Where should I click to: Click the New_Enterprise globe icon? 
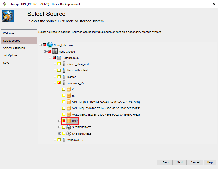coord(50,45)
